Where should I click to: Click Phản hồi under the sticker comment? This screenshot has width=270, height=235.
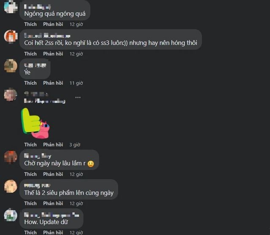(53, 145)
